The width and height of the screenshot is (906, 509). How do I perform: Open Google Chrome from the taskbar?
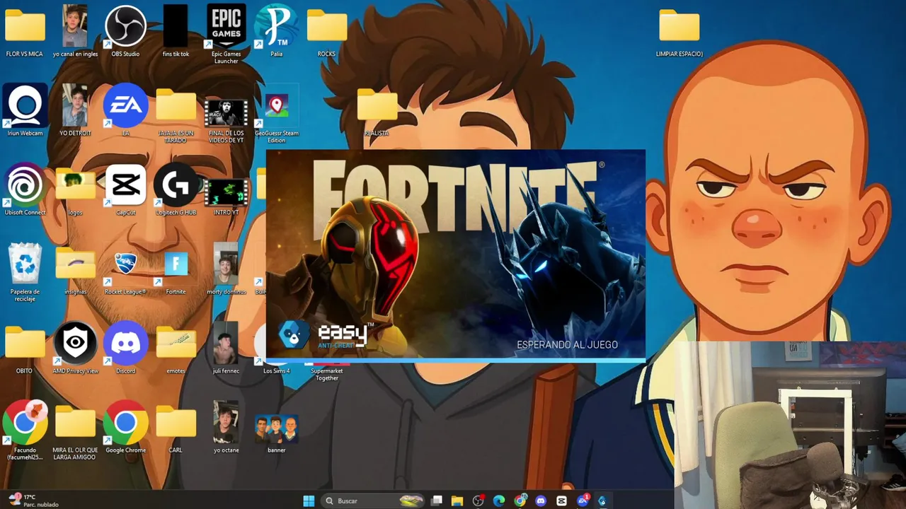520,501
